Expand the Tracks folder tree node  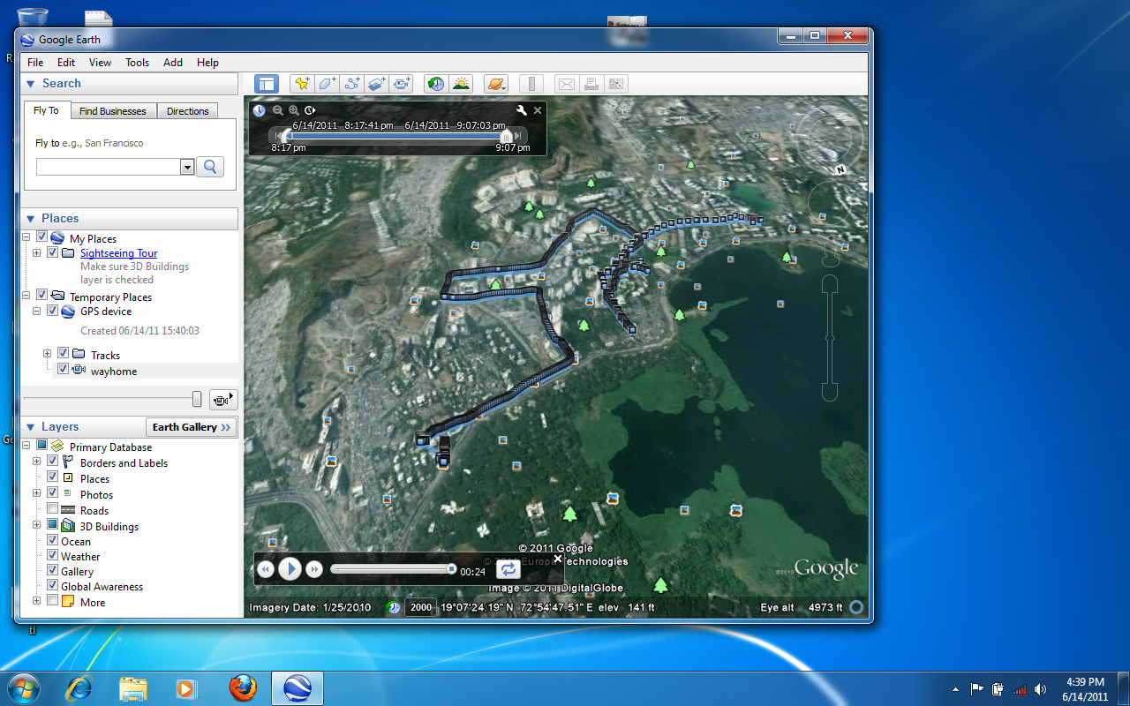(48, 354)
